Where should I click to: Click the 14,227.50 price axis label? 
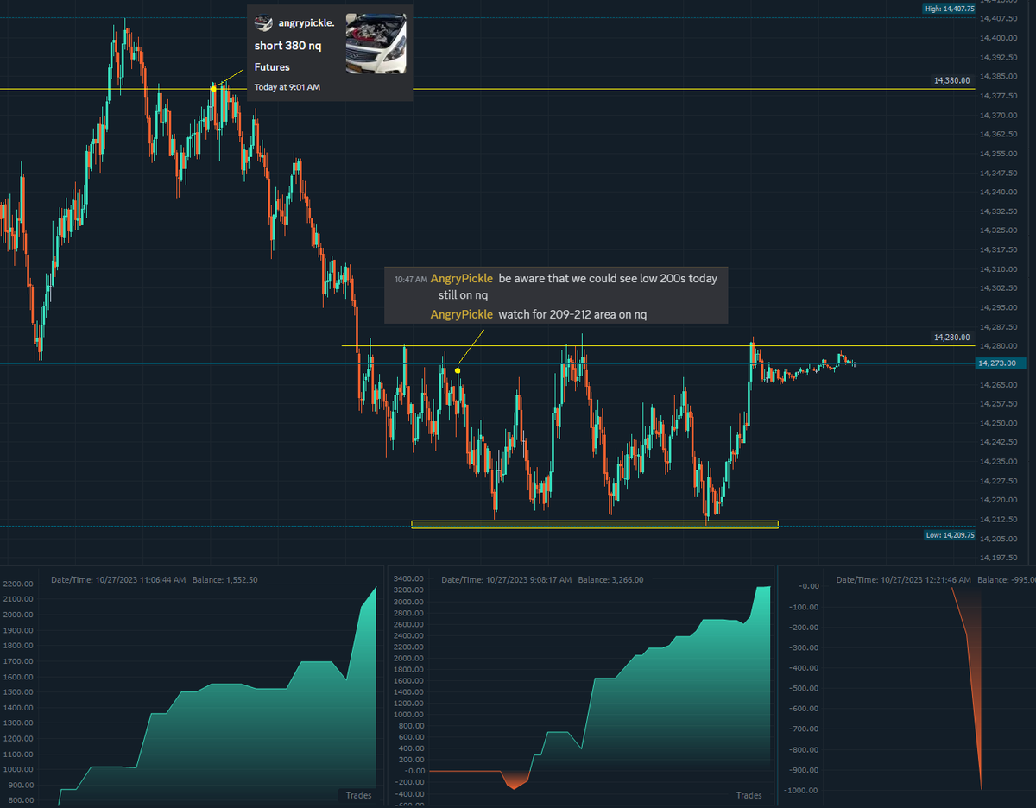click(x=997, y=481)
